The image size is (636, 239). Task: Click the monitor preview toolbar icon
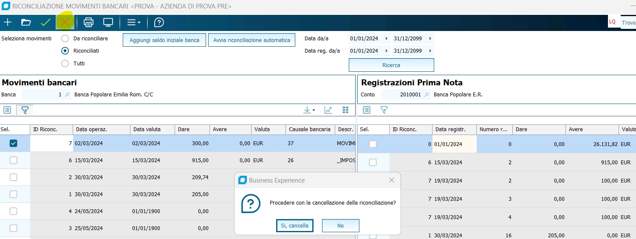pos(108,22)
